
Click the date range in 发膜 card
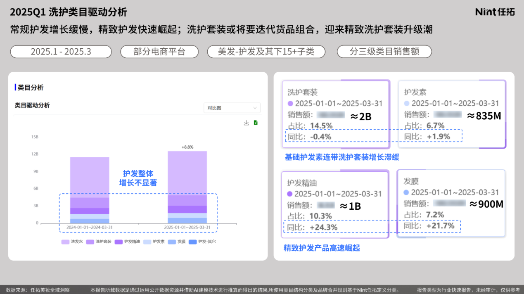[455, 192]
